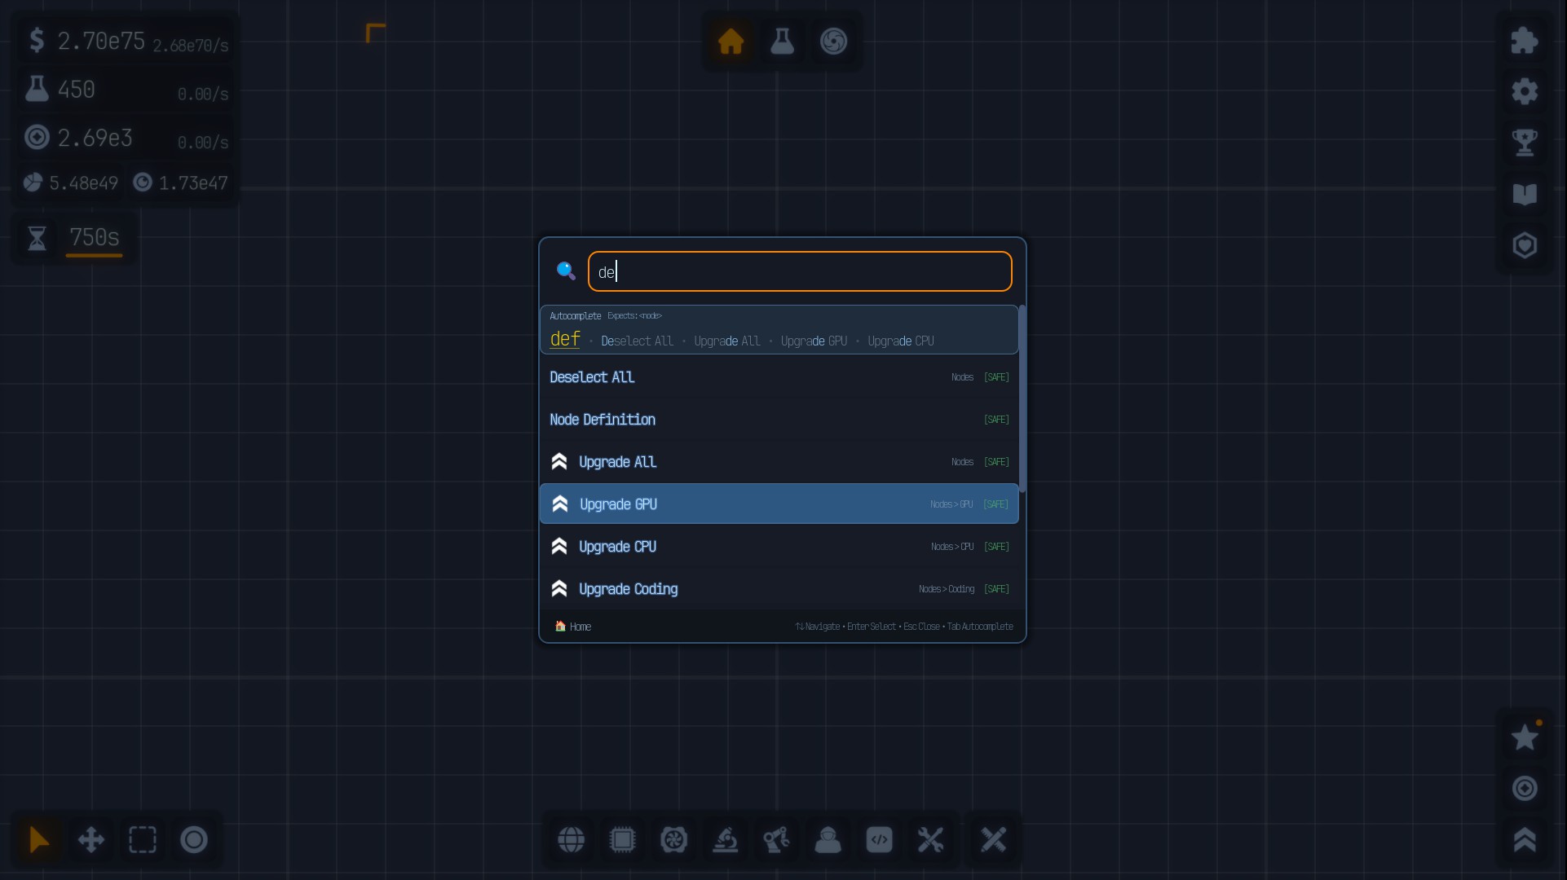This screenshot has width=1567, height=880.
Task: Activate the move (pan) tool
Action: coord(90,839)
